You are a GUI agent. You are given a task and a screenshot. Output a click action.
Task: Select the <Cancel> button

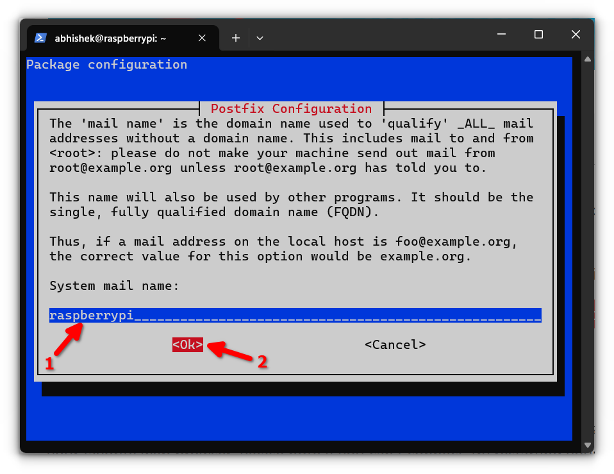(395, 344)
